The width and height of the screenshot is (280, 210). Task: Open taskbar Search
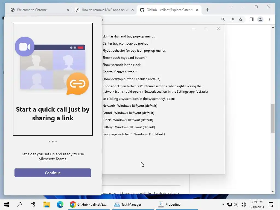tap(20, 205)
